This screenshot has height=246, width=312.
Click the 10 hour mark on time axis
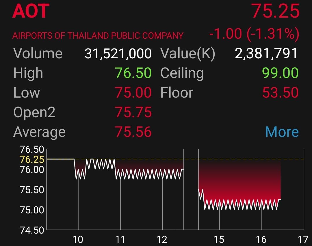(x=78, y=239)
